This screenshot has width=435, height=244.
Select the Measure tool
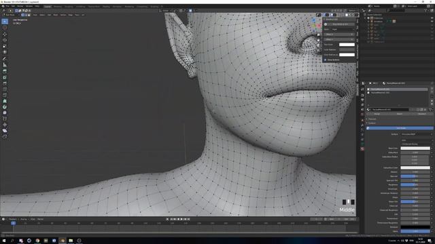(5, 64)
